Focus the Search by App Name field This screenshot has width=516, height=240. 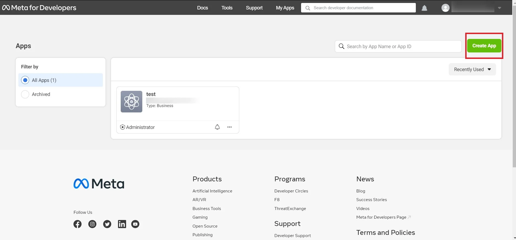[x=398, y=46]
